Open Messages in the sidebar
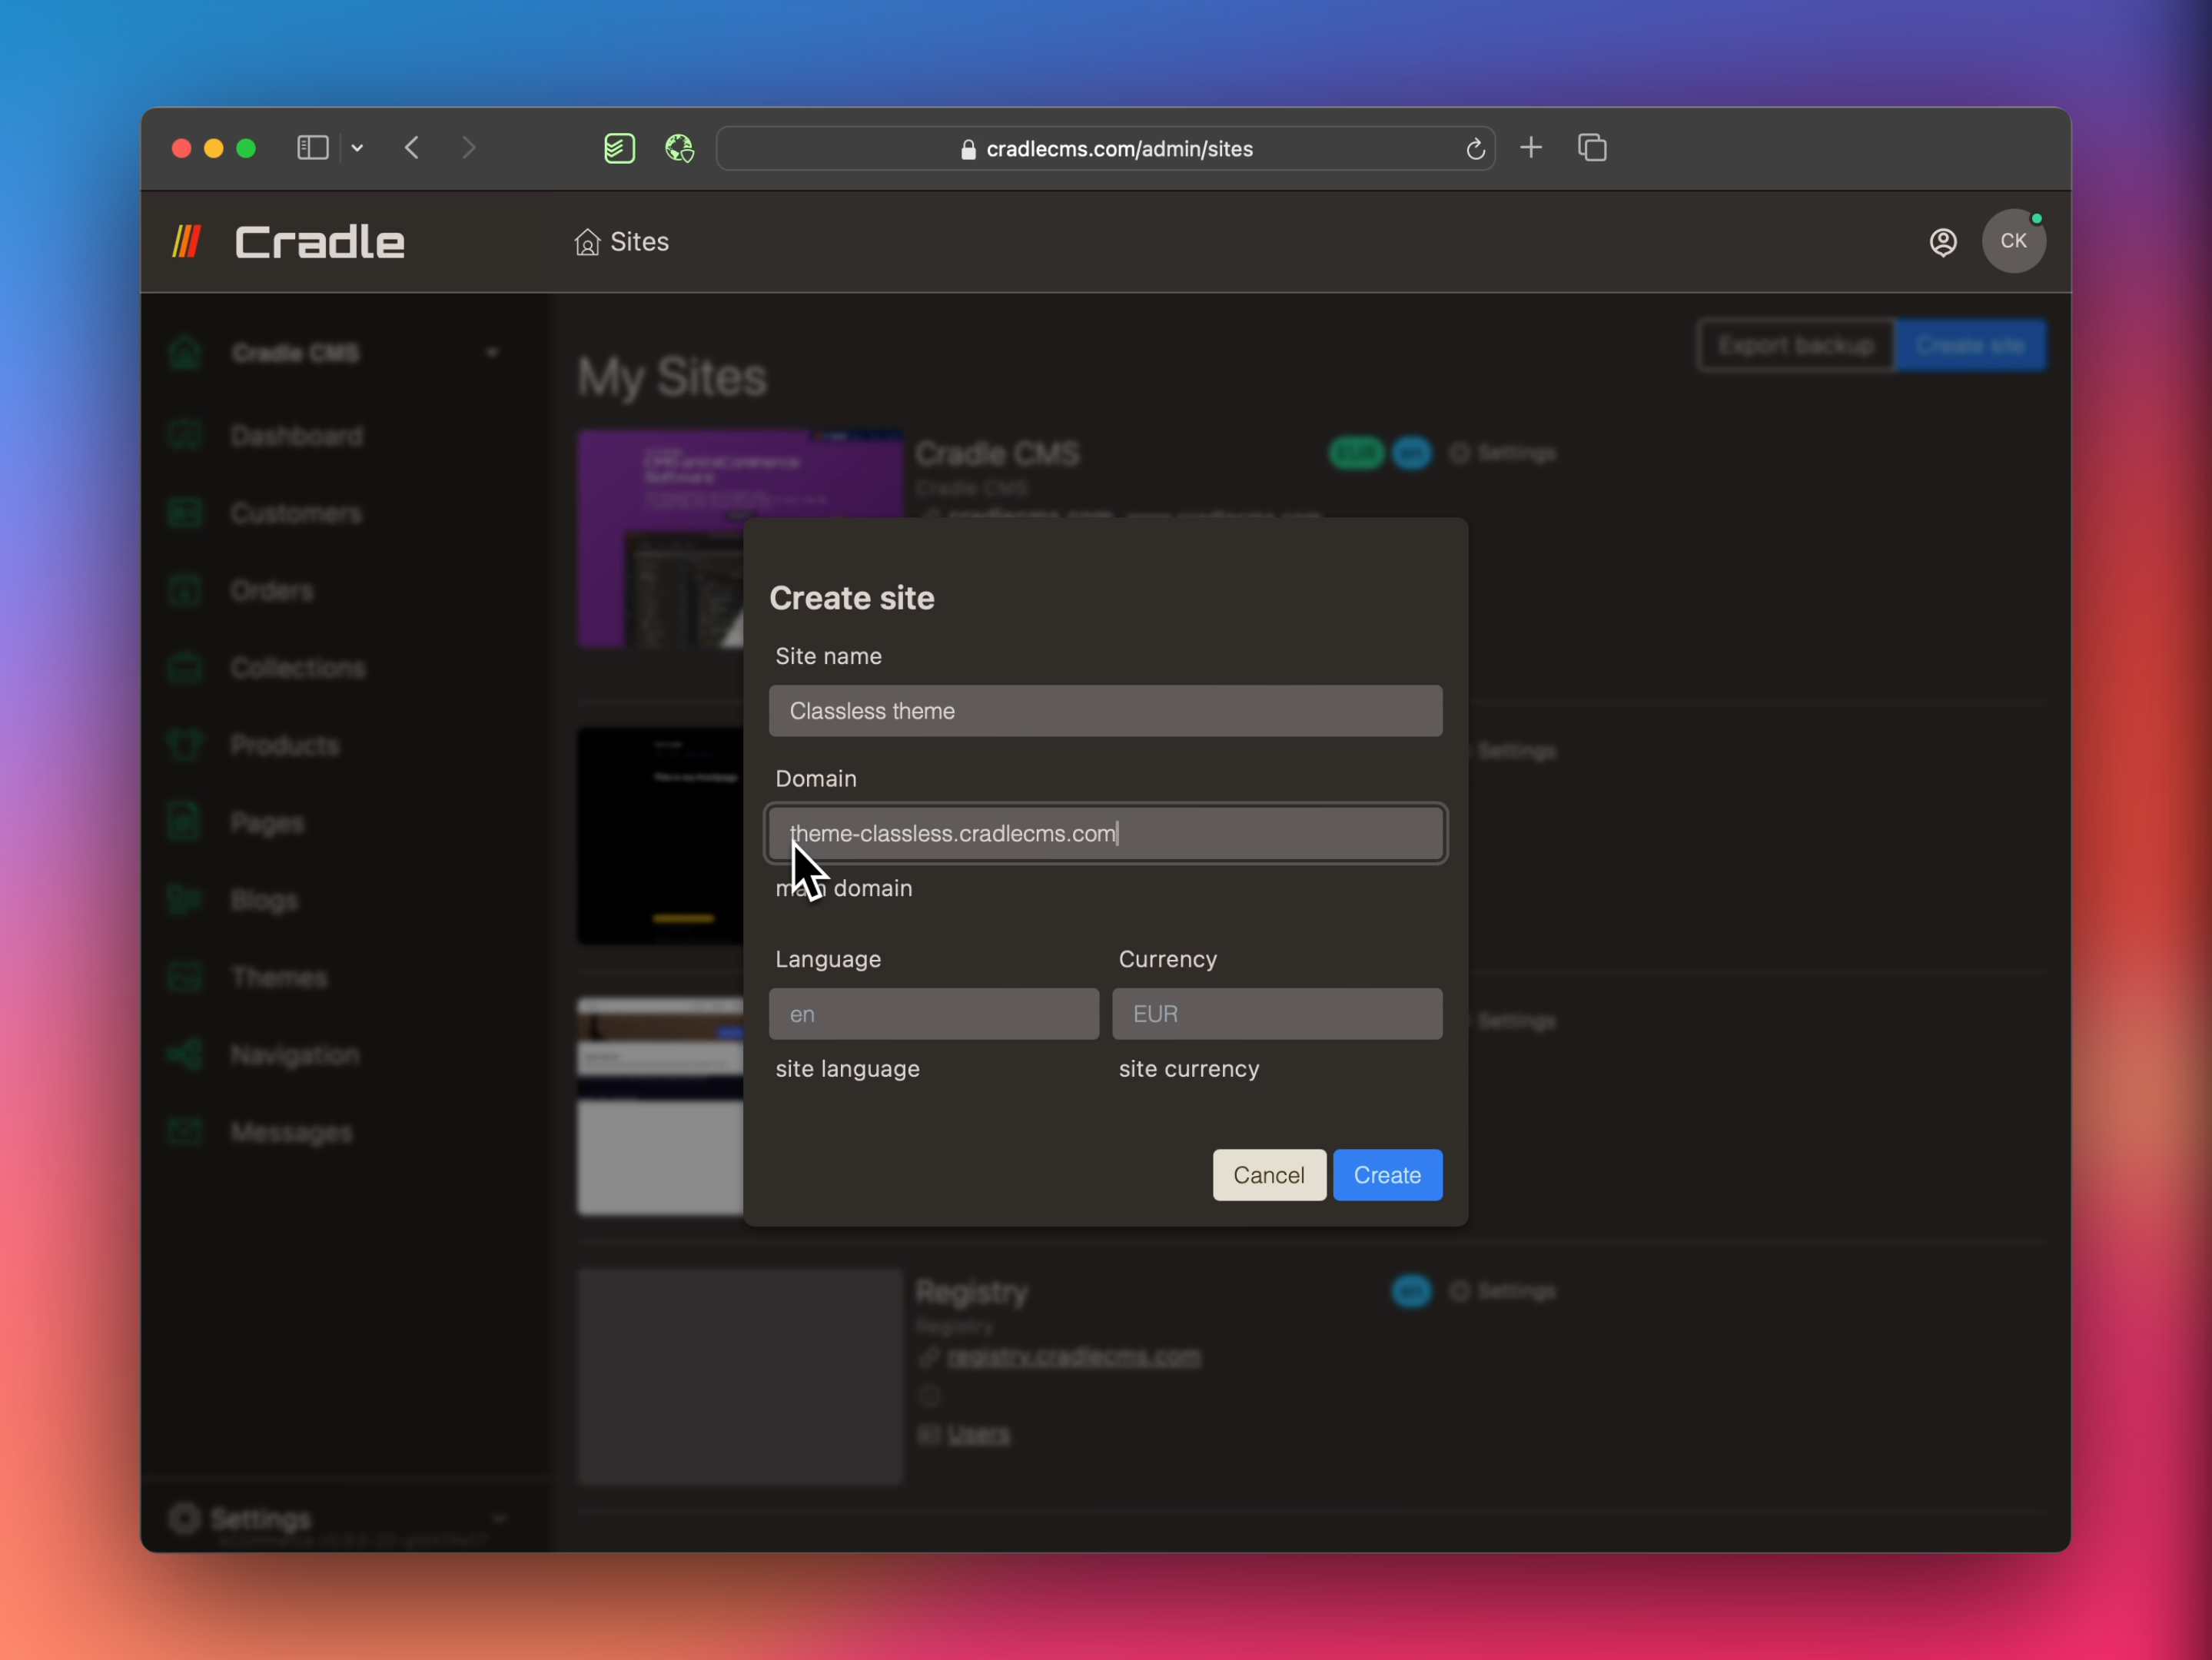This screenshot has height=1660, width=2212. [x=291, y=1132]
